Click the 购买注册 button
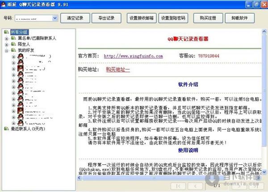 coord(208,18)
